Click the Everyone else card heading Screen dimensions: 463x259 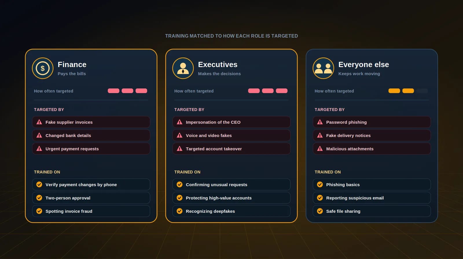[364, 64]
